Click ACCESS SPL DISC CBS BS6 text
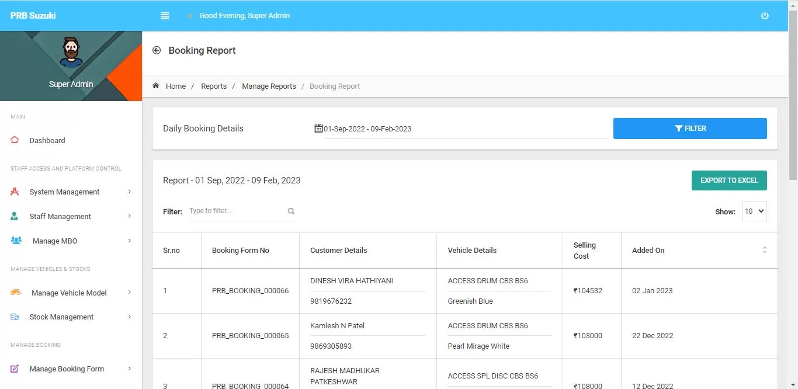This screenshot has width=798, height=389. pyautogui.click(x=493, y=376)
